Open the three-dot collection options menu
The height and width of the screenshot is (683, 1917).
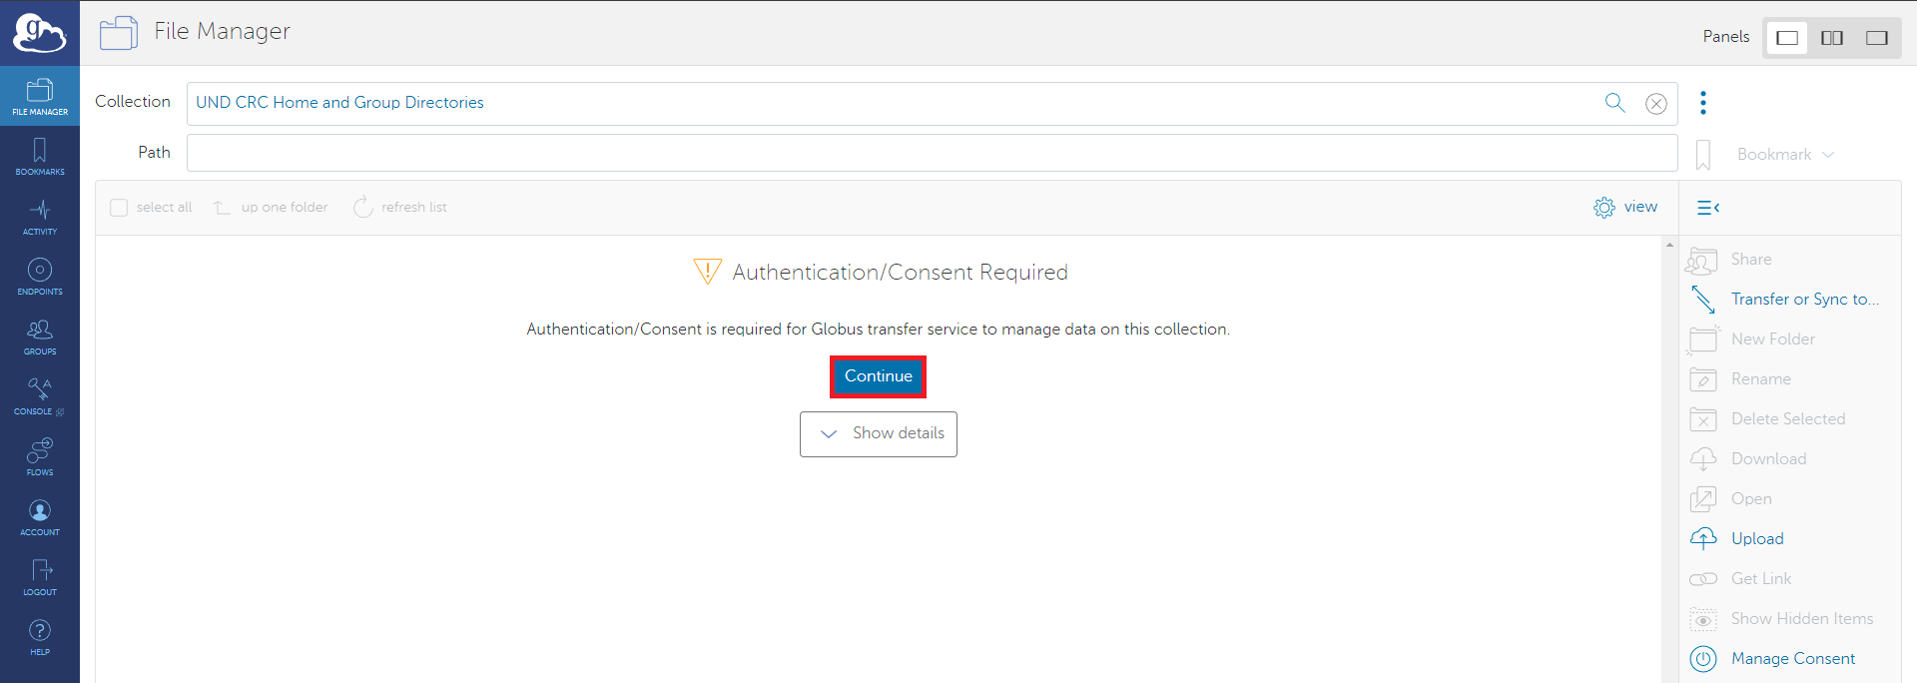pyautogui.click(x=1703, y=103)
